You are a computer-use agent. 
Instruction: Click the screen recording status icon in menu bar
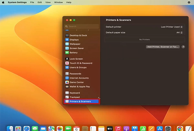pos(189,2)
